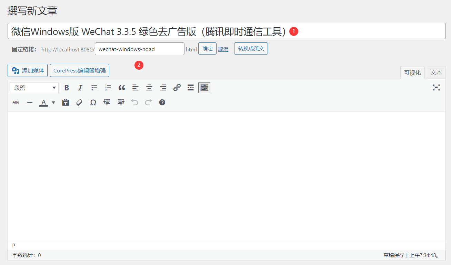Undo the last edit
Viewport: 451px width, 265px height.
[134, 102]
